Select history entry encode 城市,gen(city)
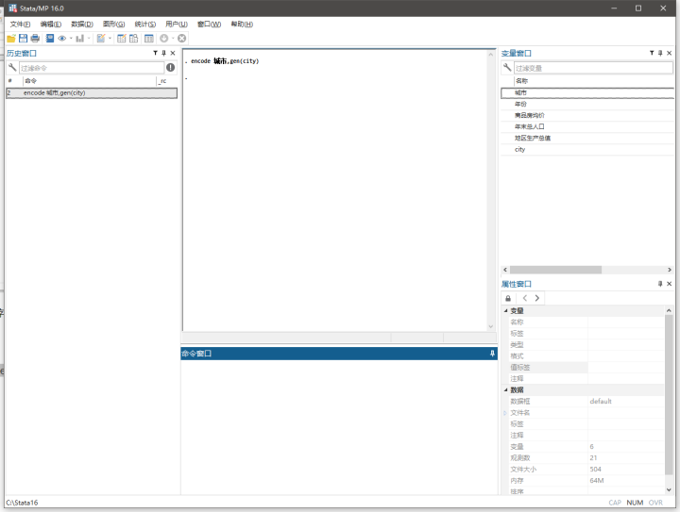 [x=92, y=92]
